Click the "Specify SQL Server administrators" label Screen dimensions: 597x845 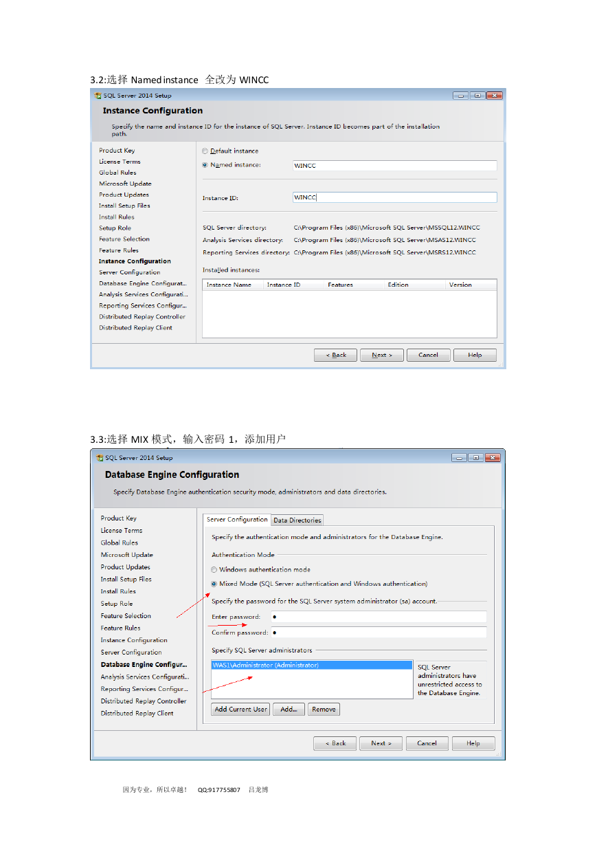[x=262, y=650]
